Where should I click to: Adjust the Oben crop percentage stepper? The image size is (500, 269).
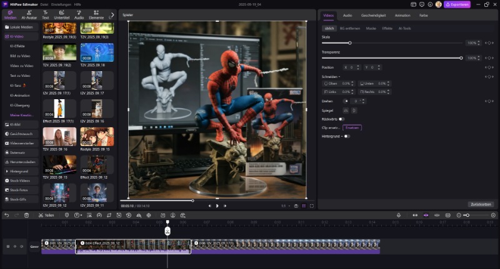352,84
